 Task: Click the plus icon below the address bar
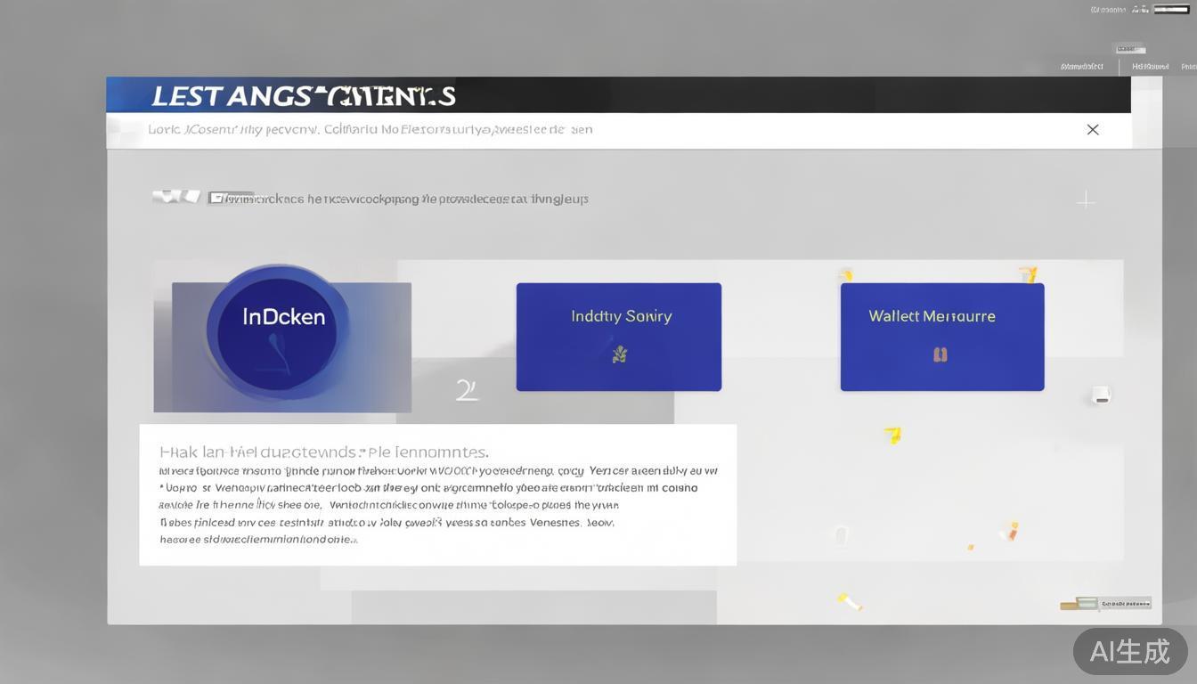1085,200
